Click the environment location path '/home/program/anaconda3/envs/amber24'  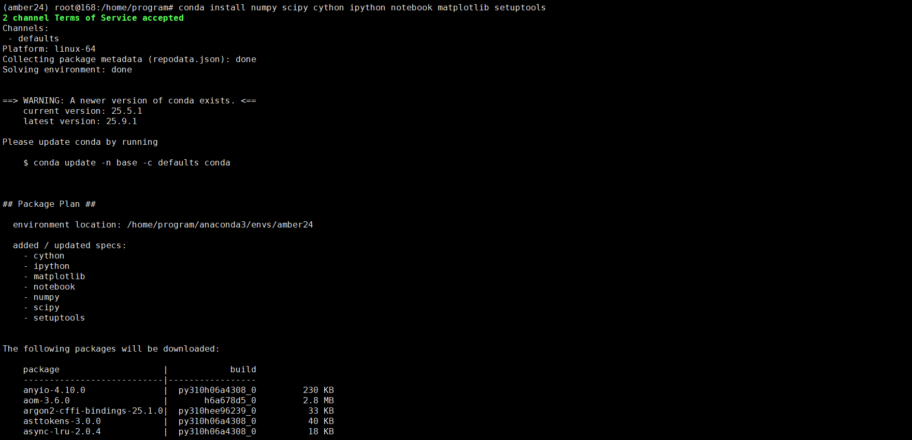click(x=220, y=225)
